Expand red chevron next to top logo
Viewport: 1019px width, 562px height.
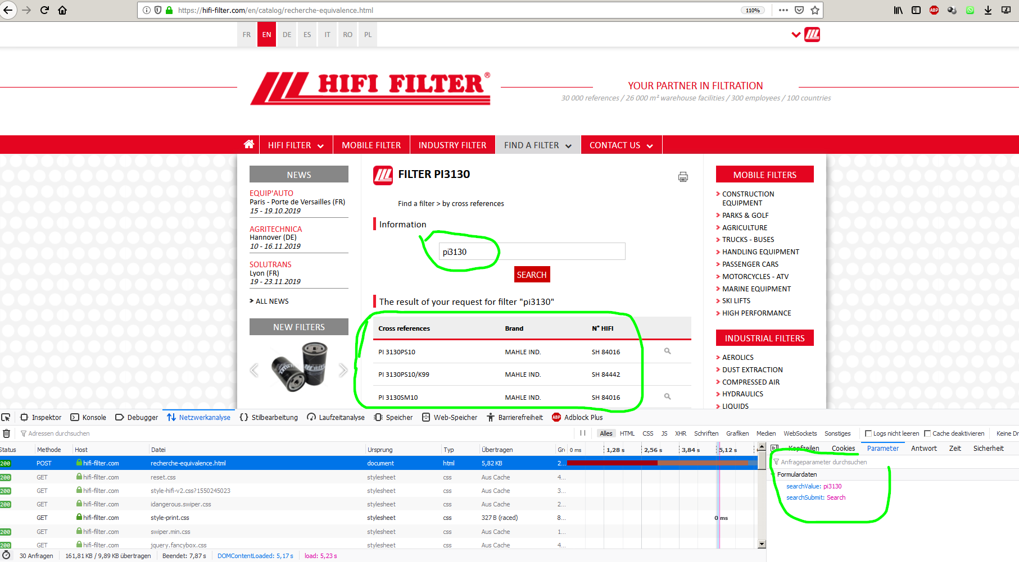(796, 35)
